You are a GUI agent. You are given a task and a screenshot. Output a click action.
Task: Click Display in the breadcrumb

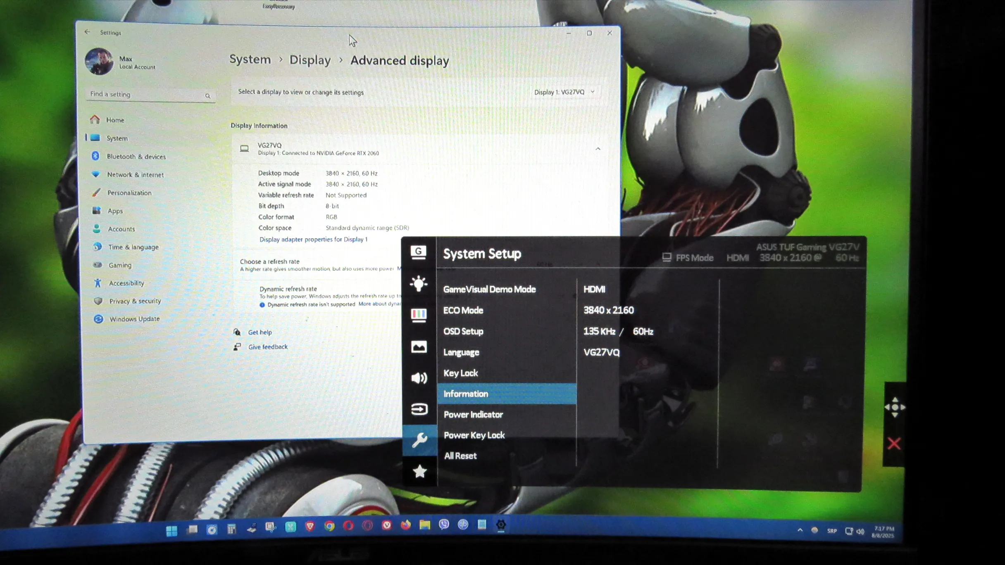tap(310, 60)
